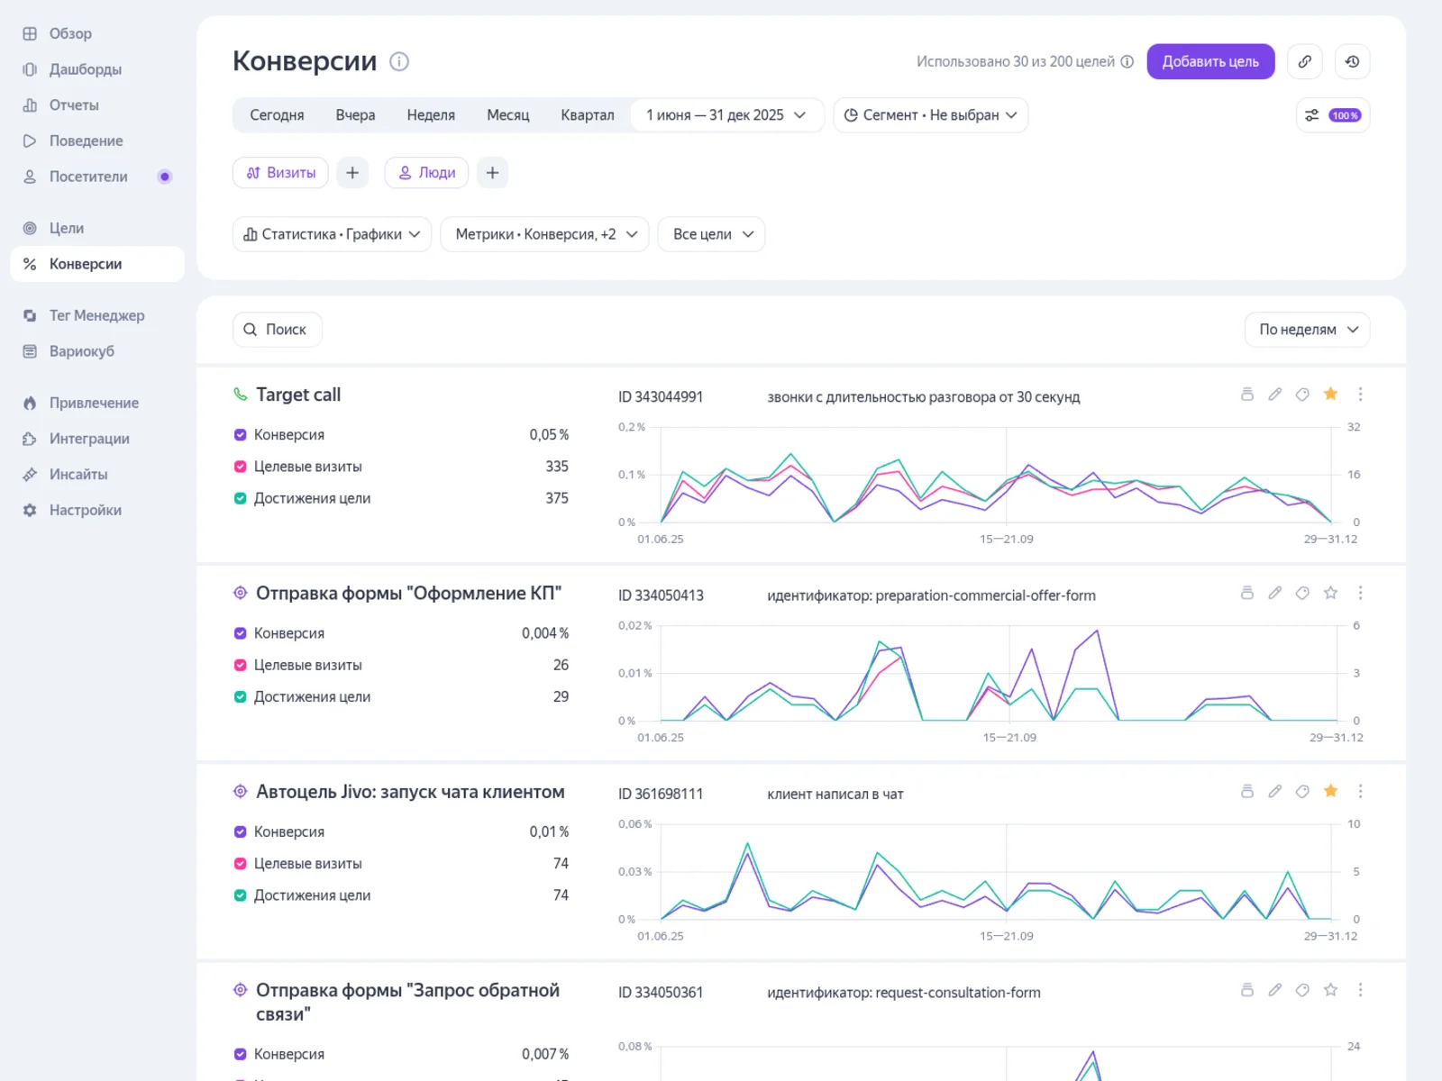Open Дашборды in the sidebar
1442x1081 pixels.
pos(97,69)
